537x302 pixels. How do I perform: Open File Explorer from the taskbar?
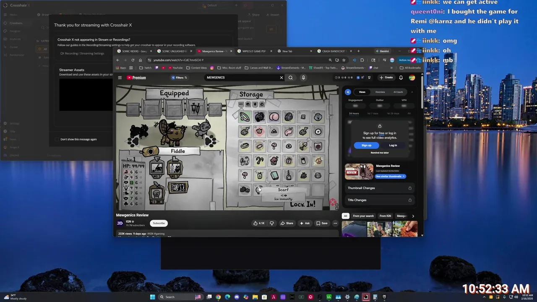pos(255,297)
